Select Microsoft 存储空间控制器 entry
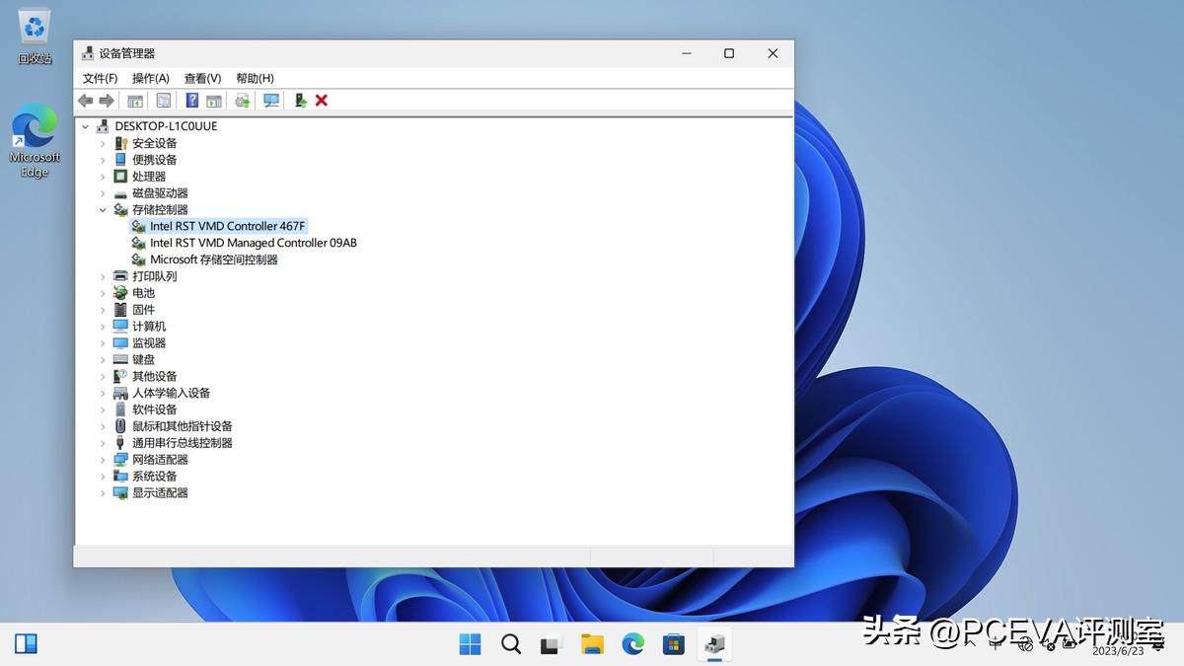The height and width of the screenshot is (666, 1184). [x=214, y=259]
